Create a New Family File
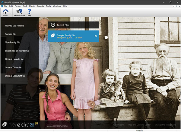The height and width of the screenshot is (132, 181). [12, 43]
